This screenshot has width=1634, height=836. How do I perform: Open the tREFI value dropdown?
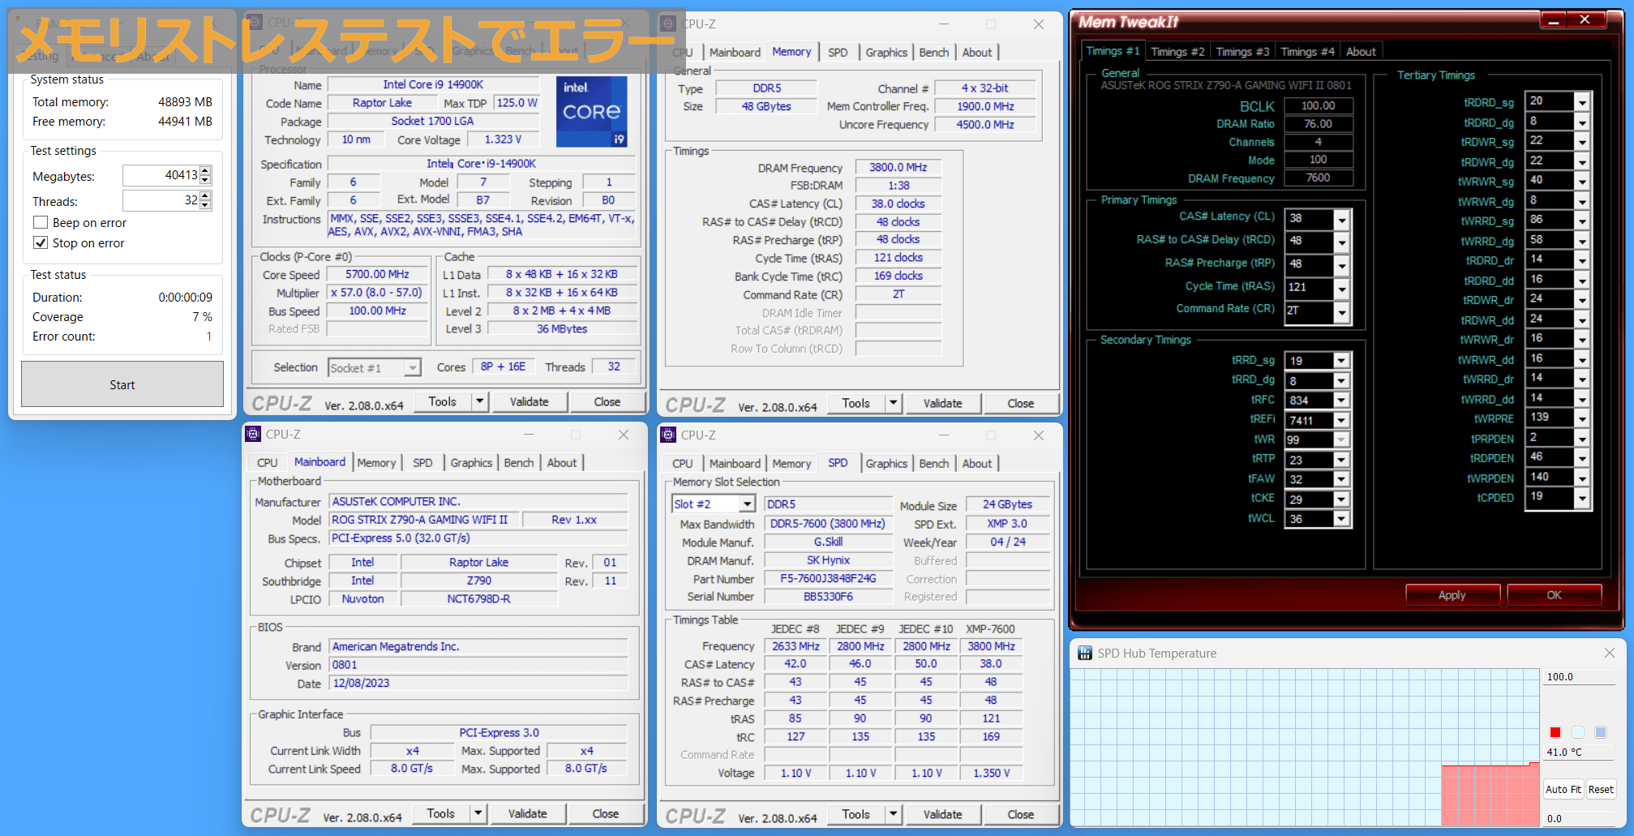(x=1341, y=421)
